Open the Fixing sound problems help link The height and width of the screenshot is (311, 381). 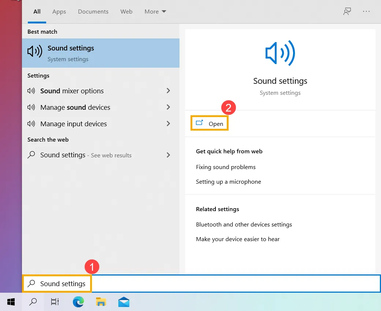[226, 167]
